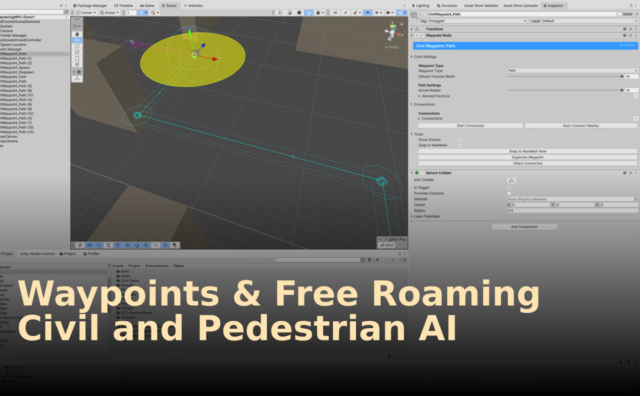Toggle Show Gizmos checkbox
The image size is (640, 396).
(459, 140)
